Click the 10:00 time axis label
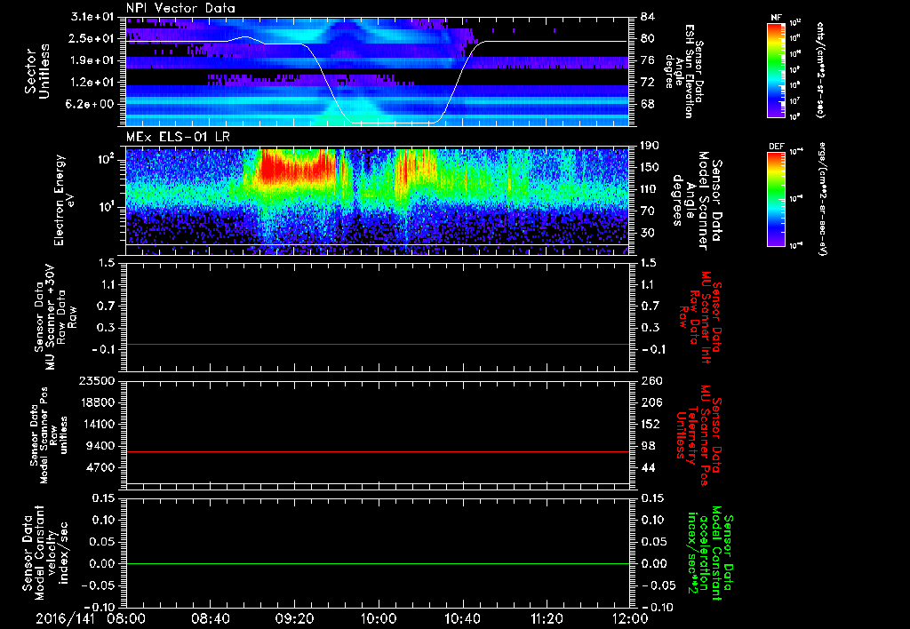Viewport: 910px width, 629px height. click(378, 618)
